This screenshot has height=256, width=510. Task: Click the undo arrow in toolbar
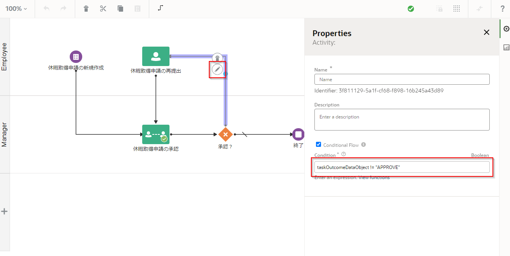(x=47, y=9)
